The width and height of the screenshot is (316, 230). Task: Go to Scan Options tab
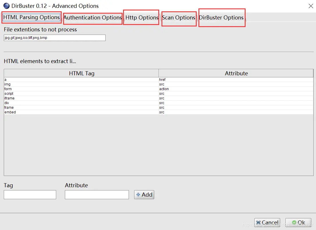179,18
